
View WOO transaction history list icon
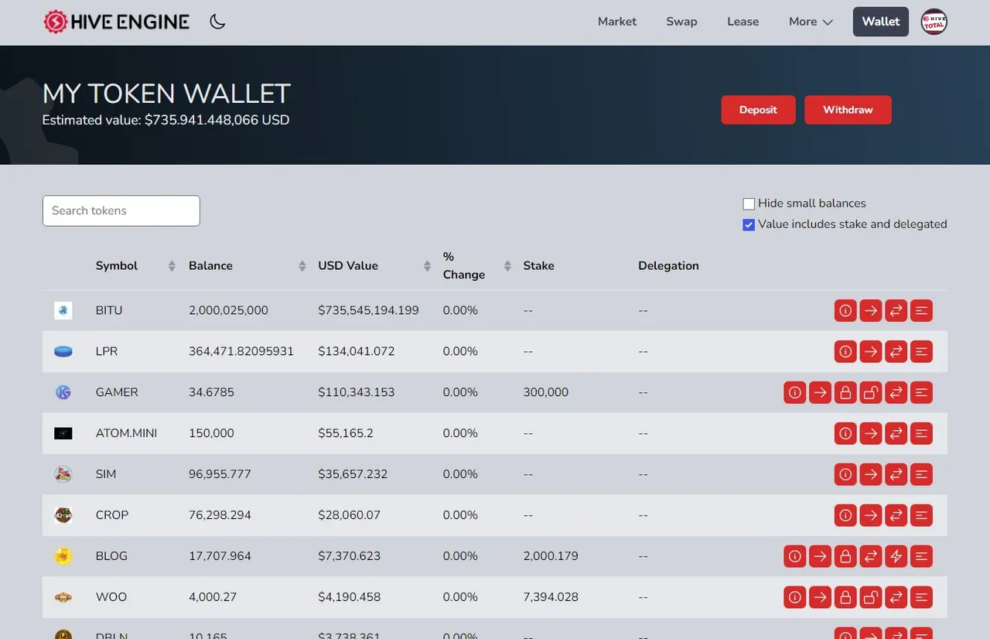click(921, 597)
